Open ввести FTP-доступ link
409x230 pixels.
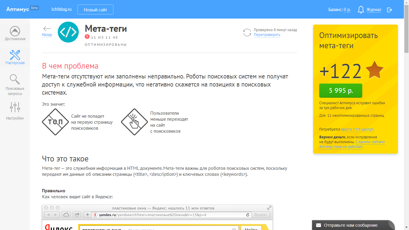(358, 129)
